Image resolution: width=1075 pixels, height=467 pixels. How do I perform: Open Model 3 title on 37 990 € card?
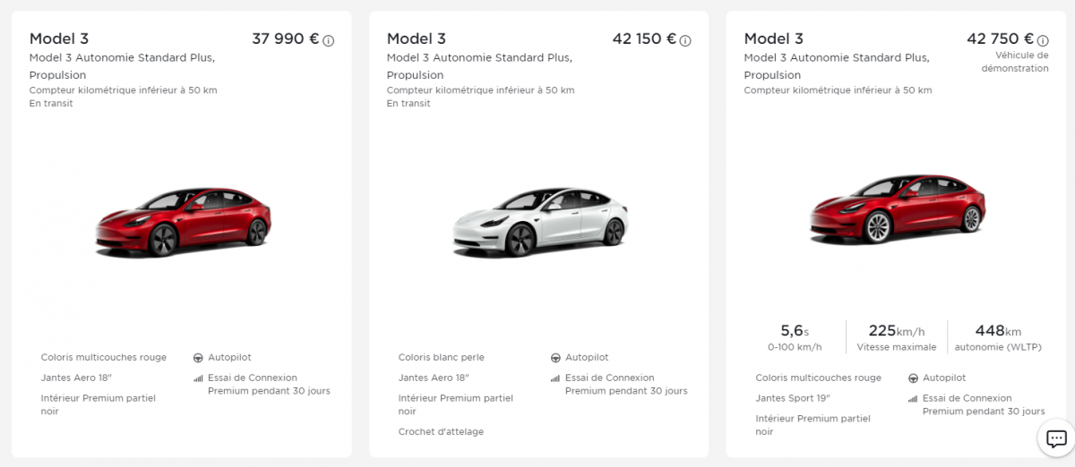(59, 38)
